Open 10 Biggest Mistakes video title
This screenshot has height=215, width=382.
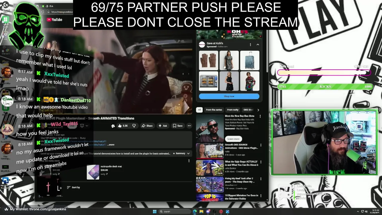click(241, 197)
